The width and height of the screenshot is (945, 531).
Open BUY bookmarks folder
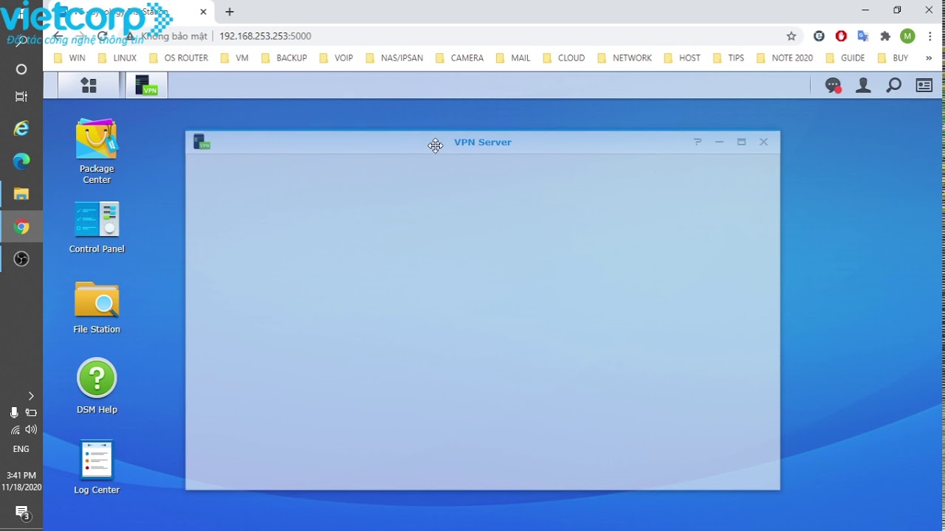(x=893, y=58)
